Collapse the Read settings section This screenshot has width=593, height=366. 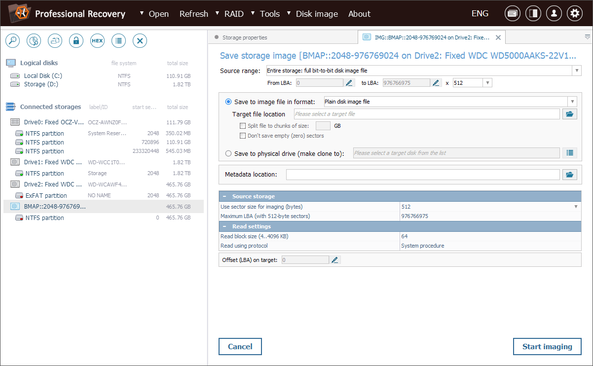pyautogui.click(x=224, y=226)
